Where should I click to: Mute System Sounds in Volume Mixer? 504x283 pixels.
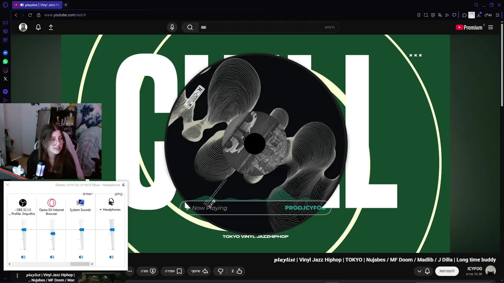(x=81, y=257)
